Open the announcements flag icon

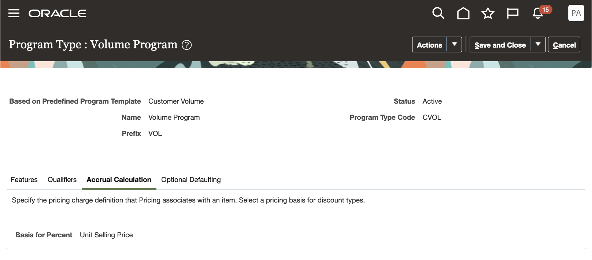[513, 13]
